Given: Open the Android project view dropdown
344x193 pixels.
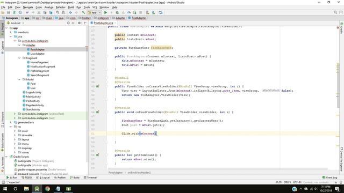Looking at the screenshot, I should 16,23.
